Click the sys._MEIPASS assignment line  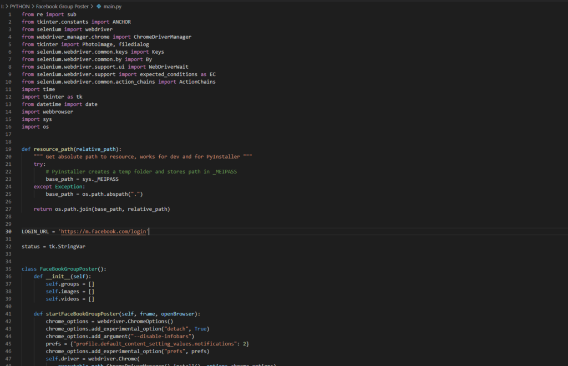(x=82, y=179)
